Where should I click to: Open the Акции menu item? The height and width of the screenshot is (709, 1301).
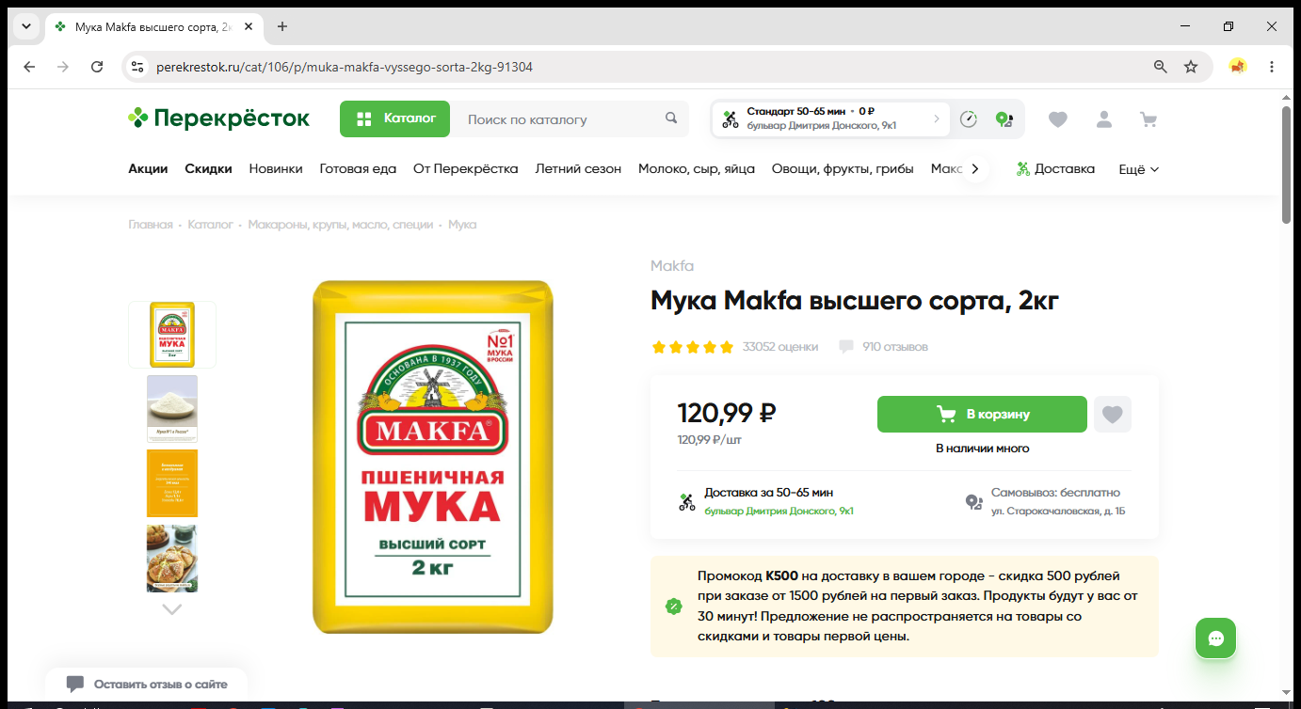pos(148,169)
